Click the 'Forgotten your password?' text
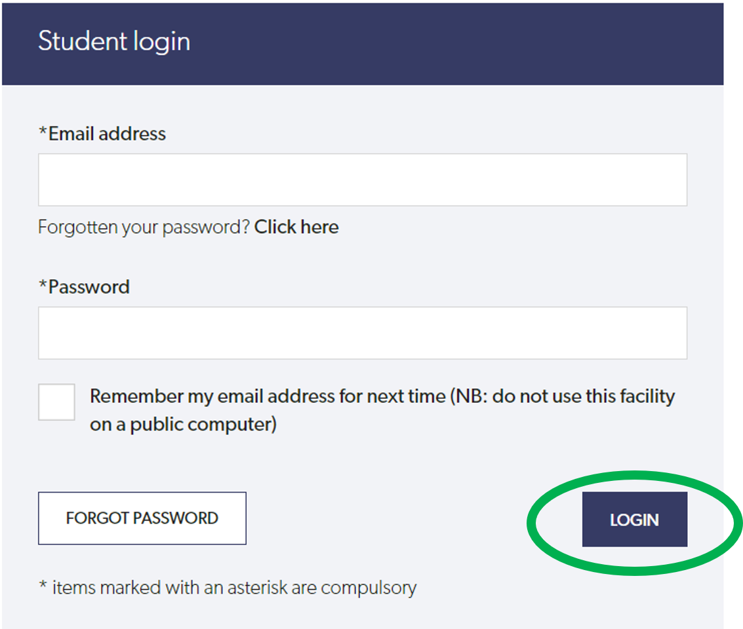Screen dimensions: 743x629 click(x=144, y=227)
